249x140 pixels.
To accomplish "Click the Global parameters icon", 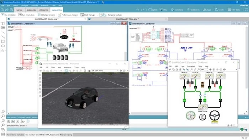I will tap(39, 15).
